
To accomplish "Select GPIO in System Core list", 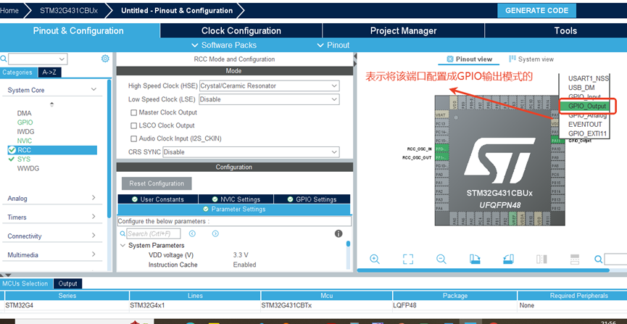I will pyautogui.click(x=25, y=122).
